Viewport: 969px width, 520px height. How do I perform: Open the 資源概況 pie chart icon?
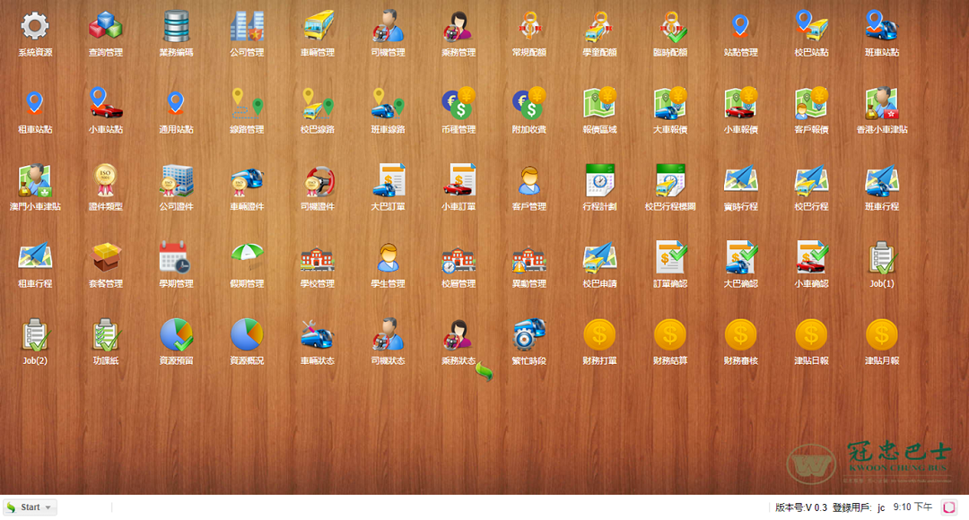pos(247,335)
